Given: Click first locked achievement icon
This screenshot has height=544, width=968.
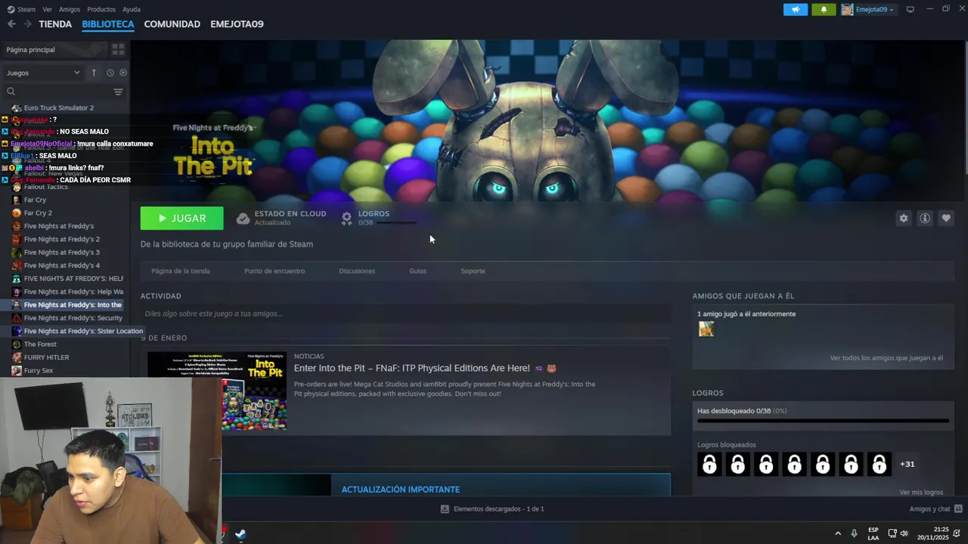Looking at the screenshot, I should point(709,464).
